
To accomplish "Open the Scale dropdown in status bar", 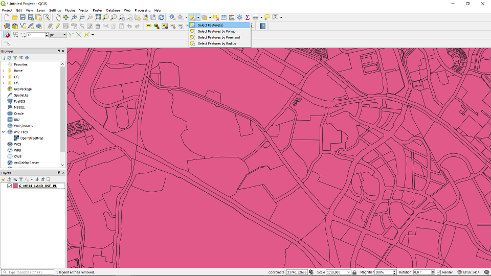I will pos(348,272).
